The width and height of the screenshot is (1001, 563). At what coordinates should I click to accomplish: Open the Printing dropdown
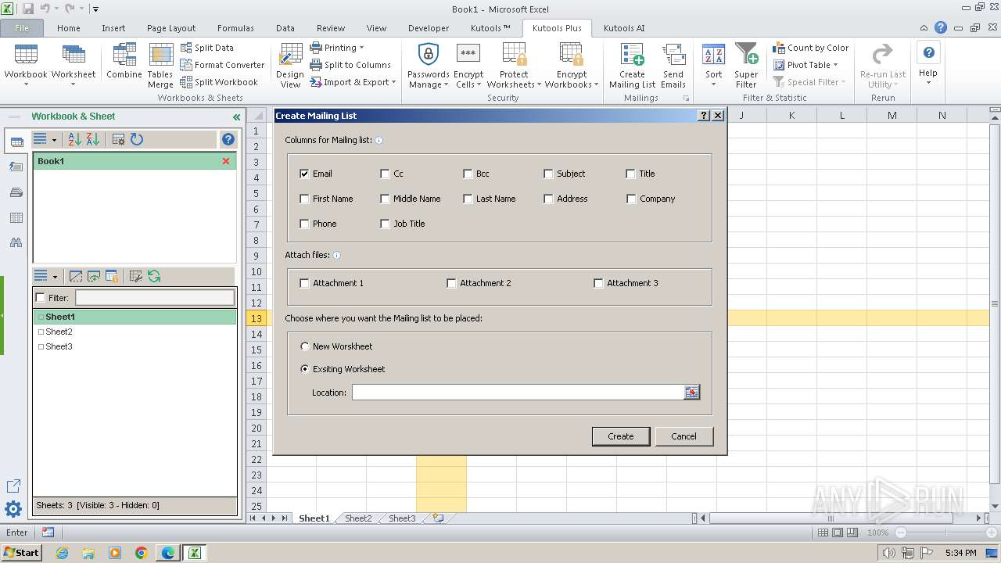pyautogui.click(x=337, y=48)
